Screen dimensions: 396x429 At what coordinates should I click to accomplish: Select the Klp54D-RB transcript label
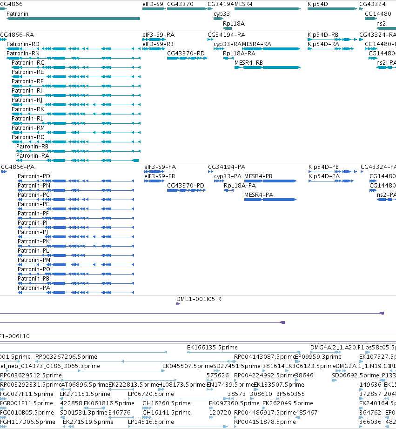[323, 35]
